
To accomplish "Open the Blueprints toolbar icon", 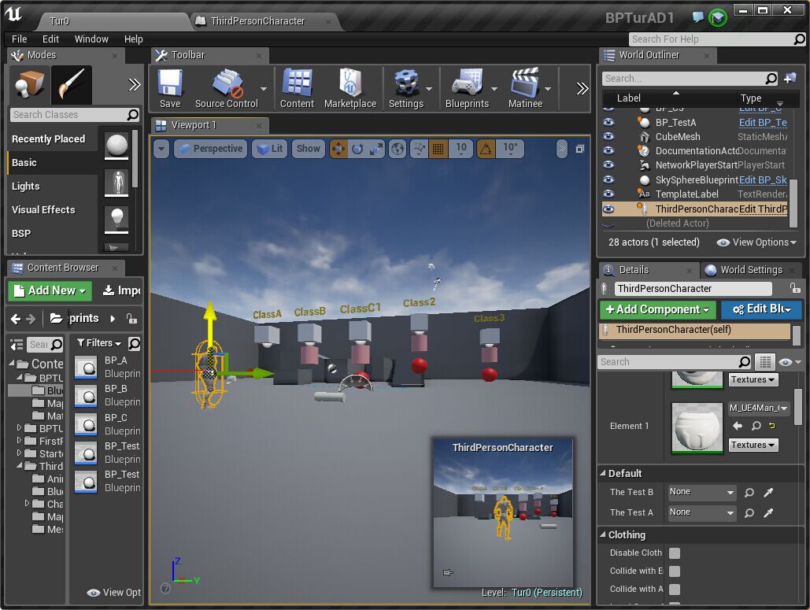I will 467,88.
